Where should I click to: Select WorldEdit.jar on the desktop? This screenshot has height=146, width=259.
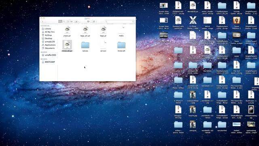point(193,7)
